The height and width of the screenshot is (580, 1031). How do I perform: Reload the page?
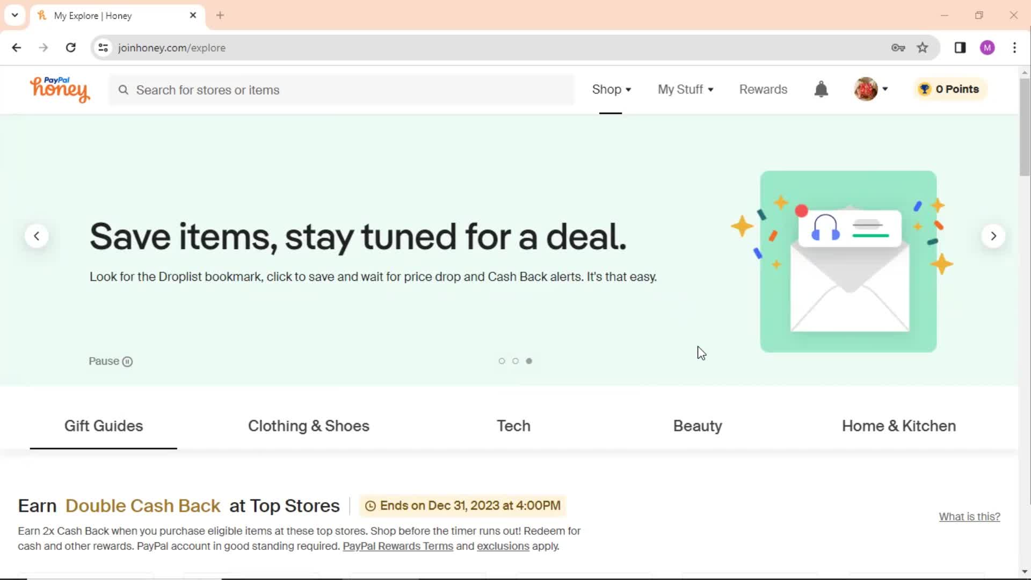(70, 48)
